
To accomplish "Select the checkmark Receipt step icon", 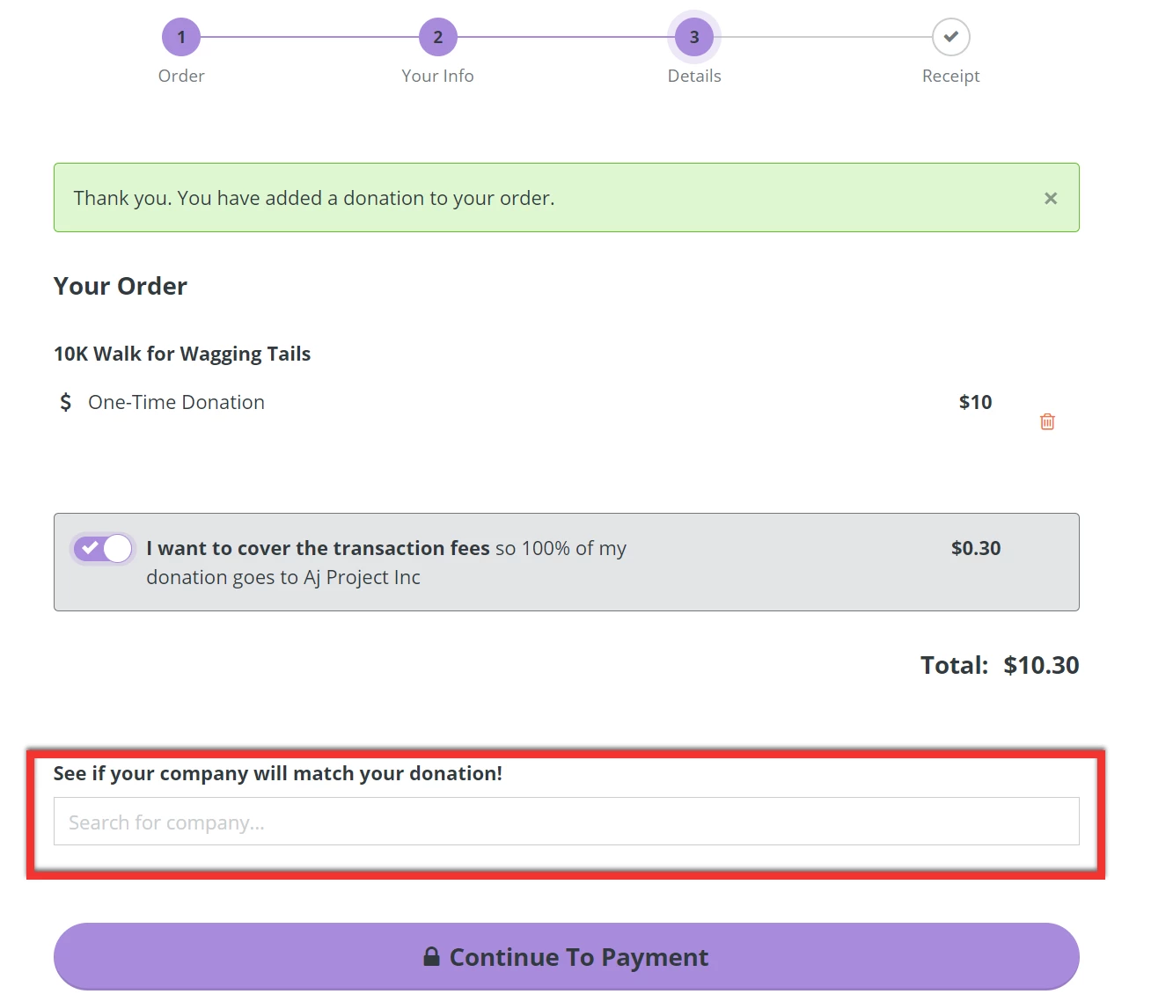I will click(950, 37).
